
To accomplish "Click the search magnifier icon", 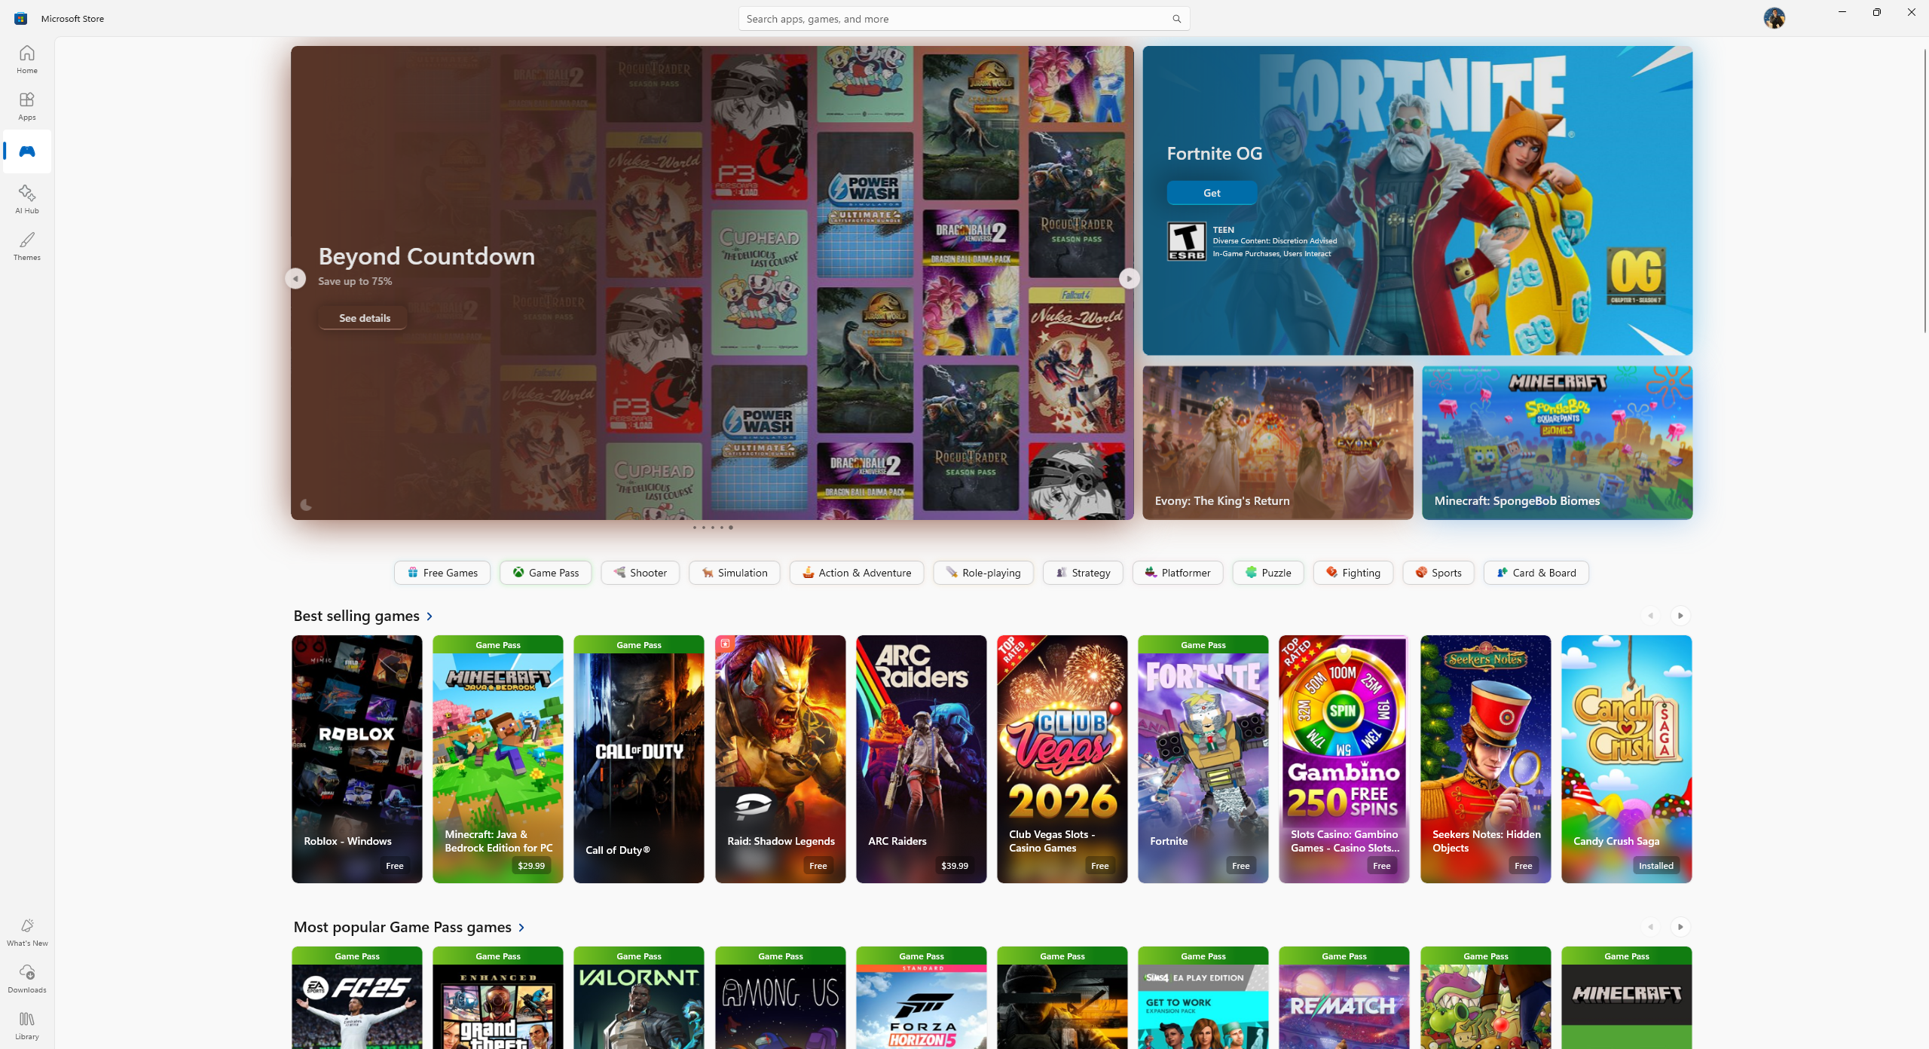I will (x=1176, y=19).
